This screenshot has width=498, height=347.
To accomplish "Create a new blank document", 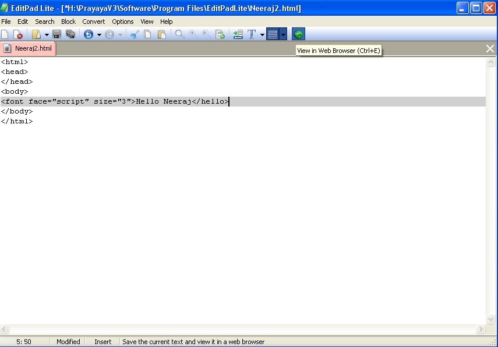I will tap(6, 34).
